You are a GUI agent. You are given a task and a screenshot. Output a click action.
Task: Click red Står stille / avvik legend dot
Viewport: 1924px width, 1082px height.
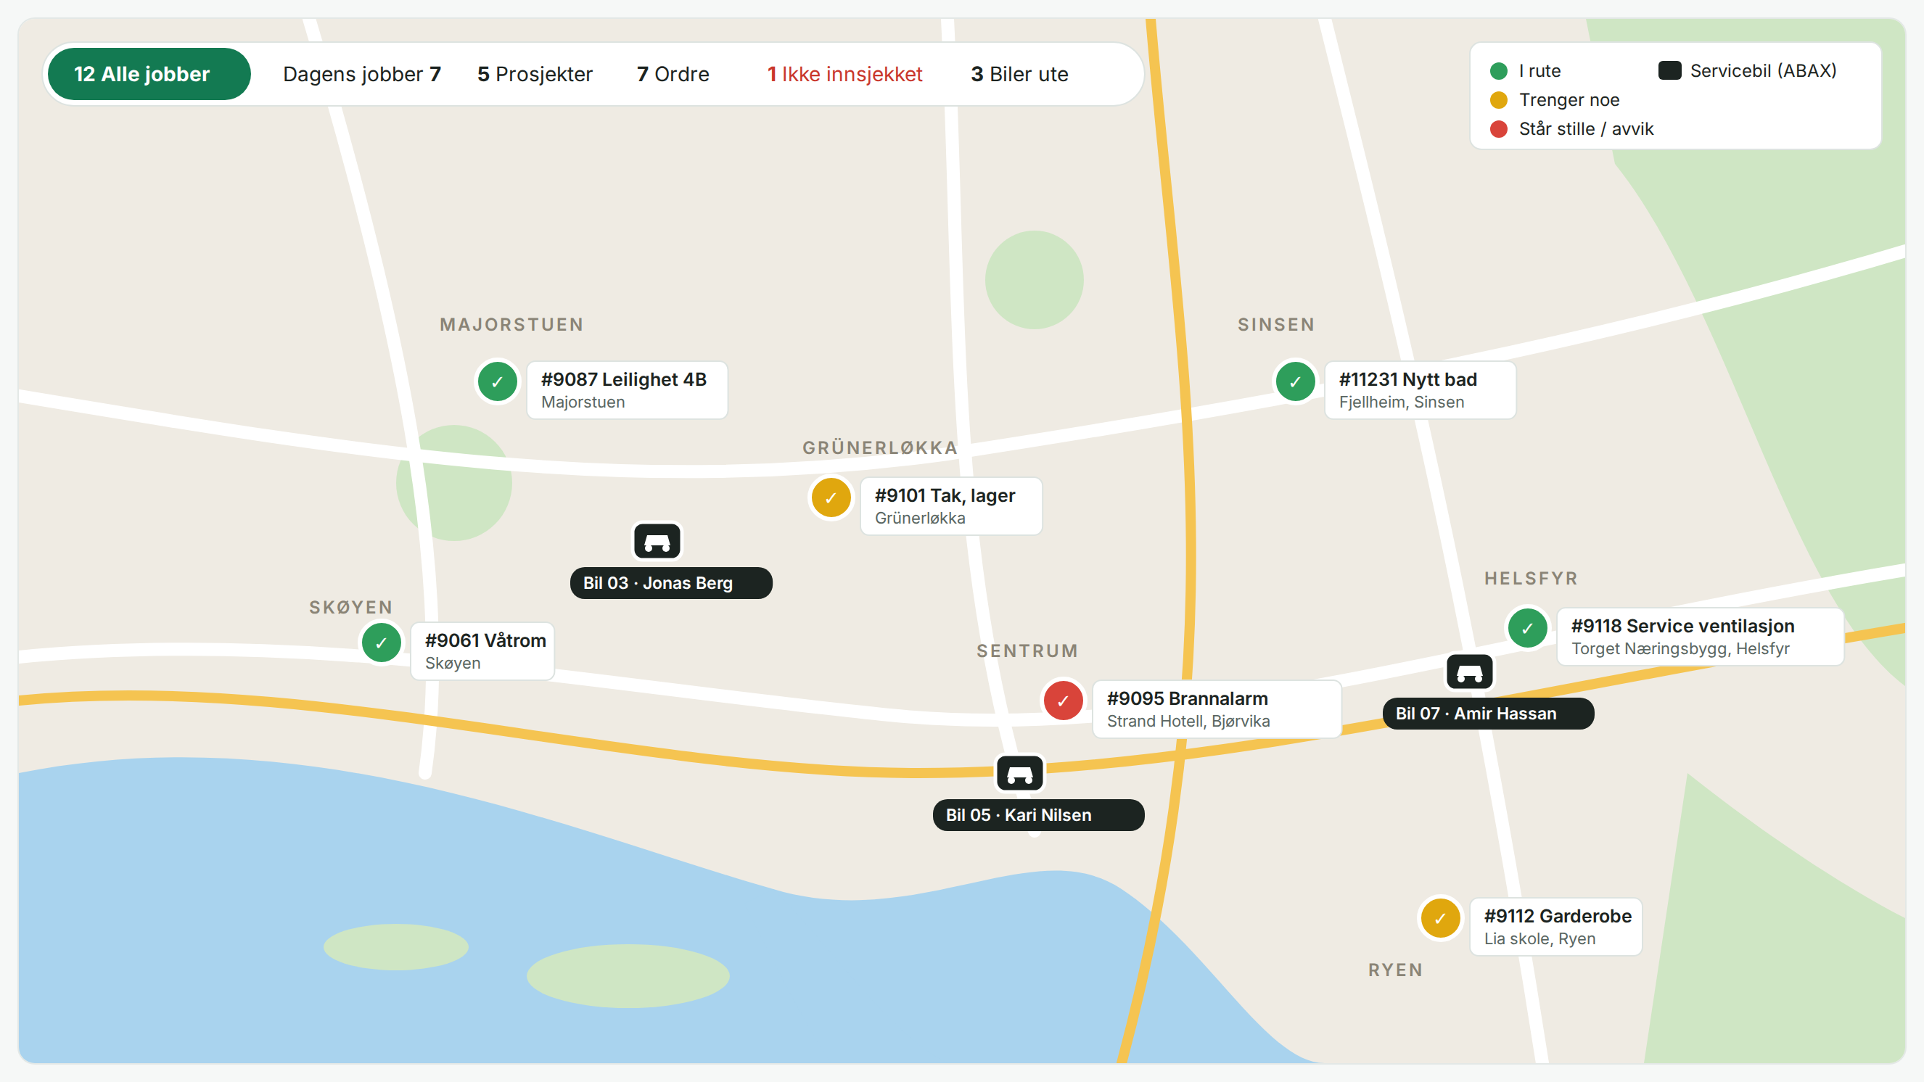[x=1498, y=129]
